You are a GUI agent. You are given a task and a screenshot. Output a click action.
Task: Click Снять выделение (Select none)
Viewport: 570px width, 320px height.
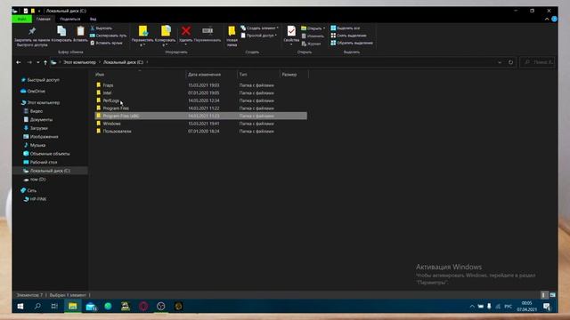click(348, 36)
